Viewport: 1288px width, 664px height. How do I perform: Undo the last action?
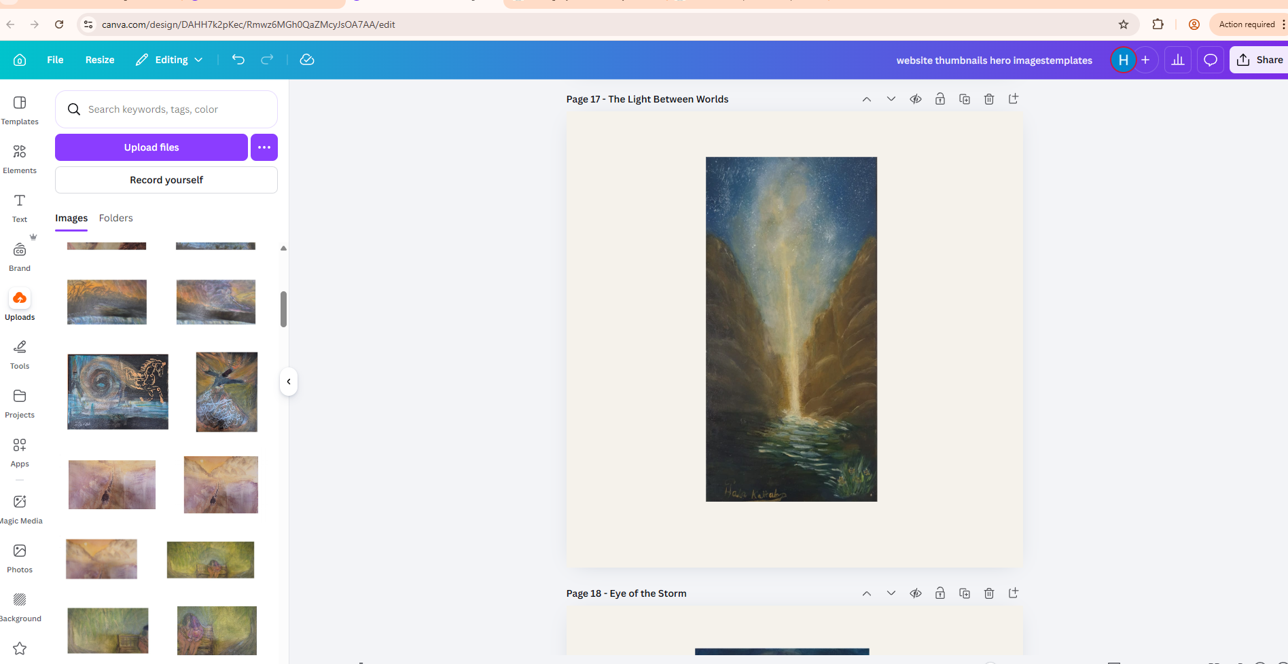[x=238, y=60]
